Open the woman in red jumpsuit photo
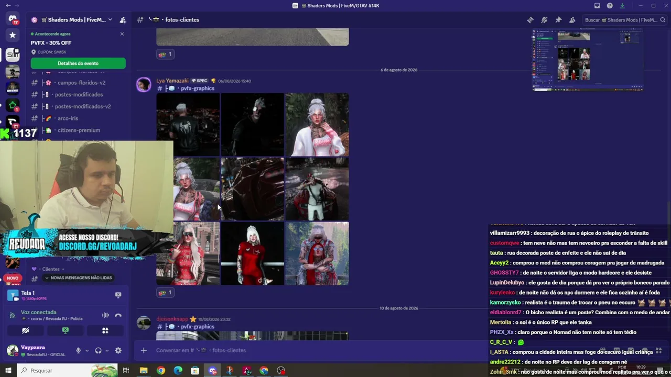The height and width of the screenshot is (377, 671). coord(253,253)
